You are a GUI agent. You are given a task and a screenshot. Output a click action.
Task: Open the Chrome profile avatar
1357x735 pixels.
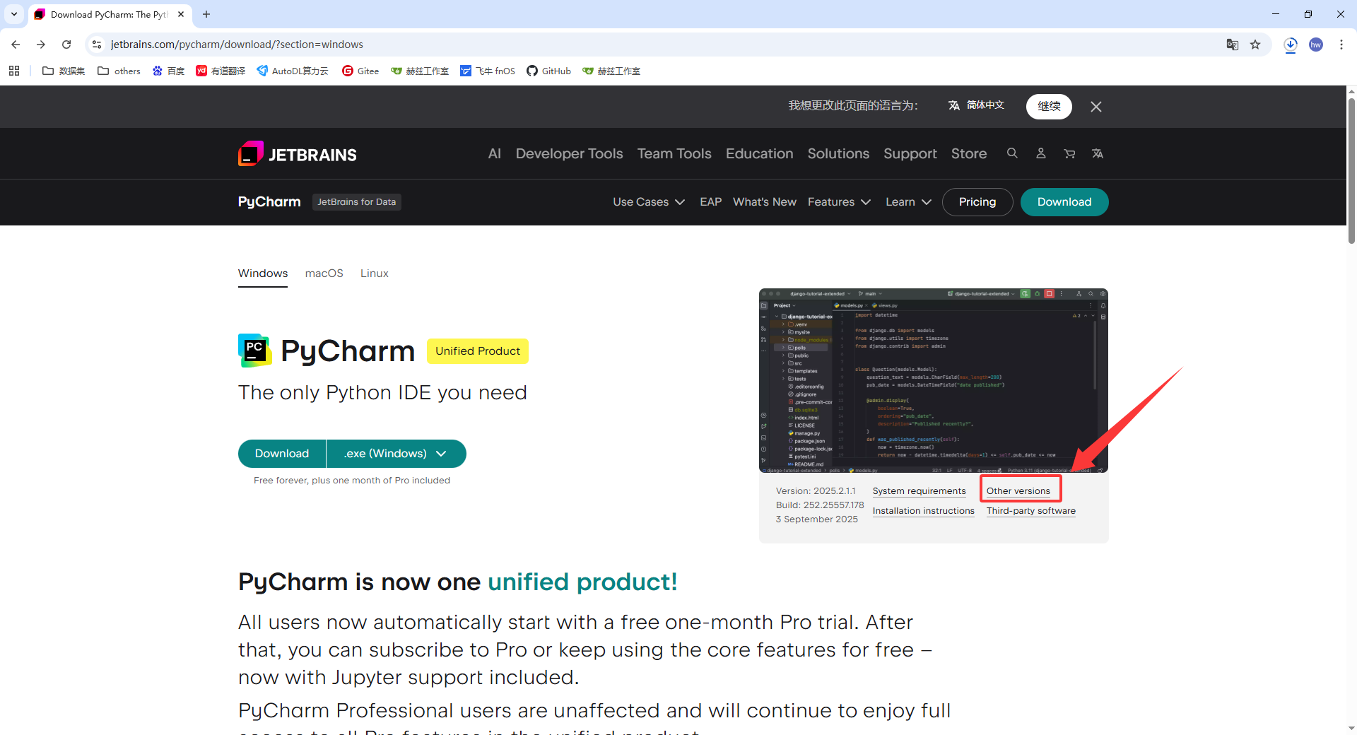1316,45
